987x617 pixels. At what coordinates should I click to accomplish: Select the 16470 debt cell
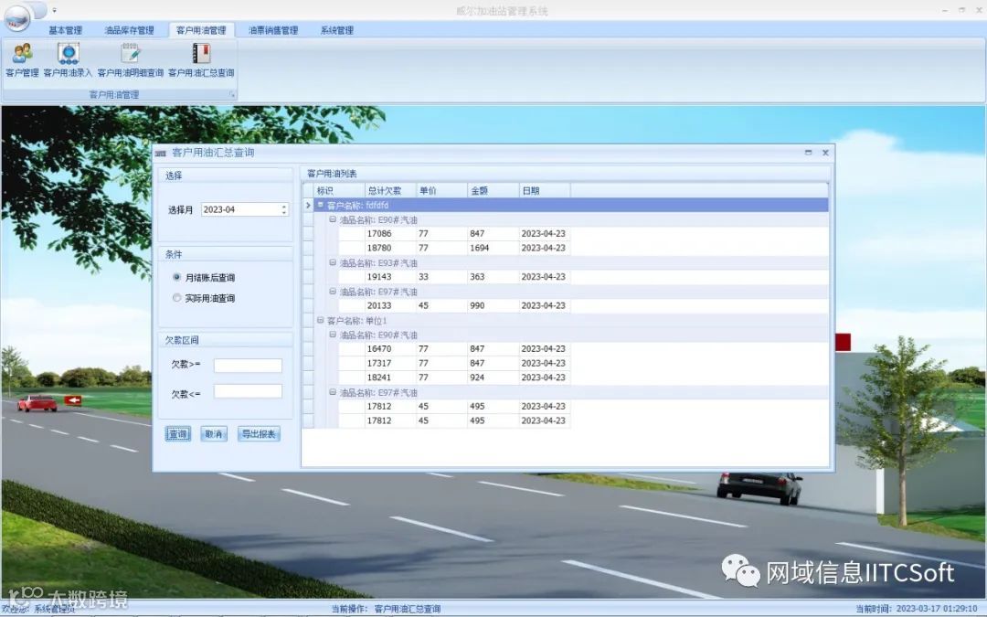click(x=390, y=349)
